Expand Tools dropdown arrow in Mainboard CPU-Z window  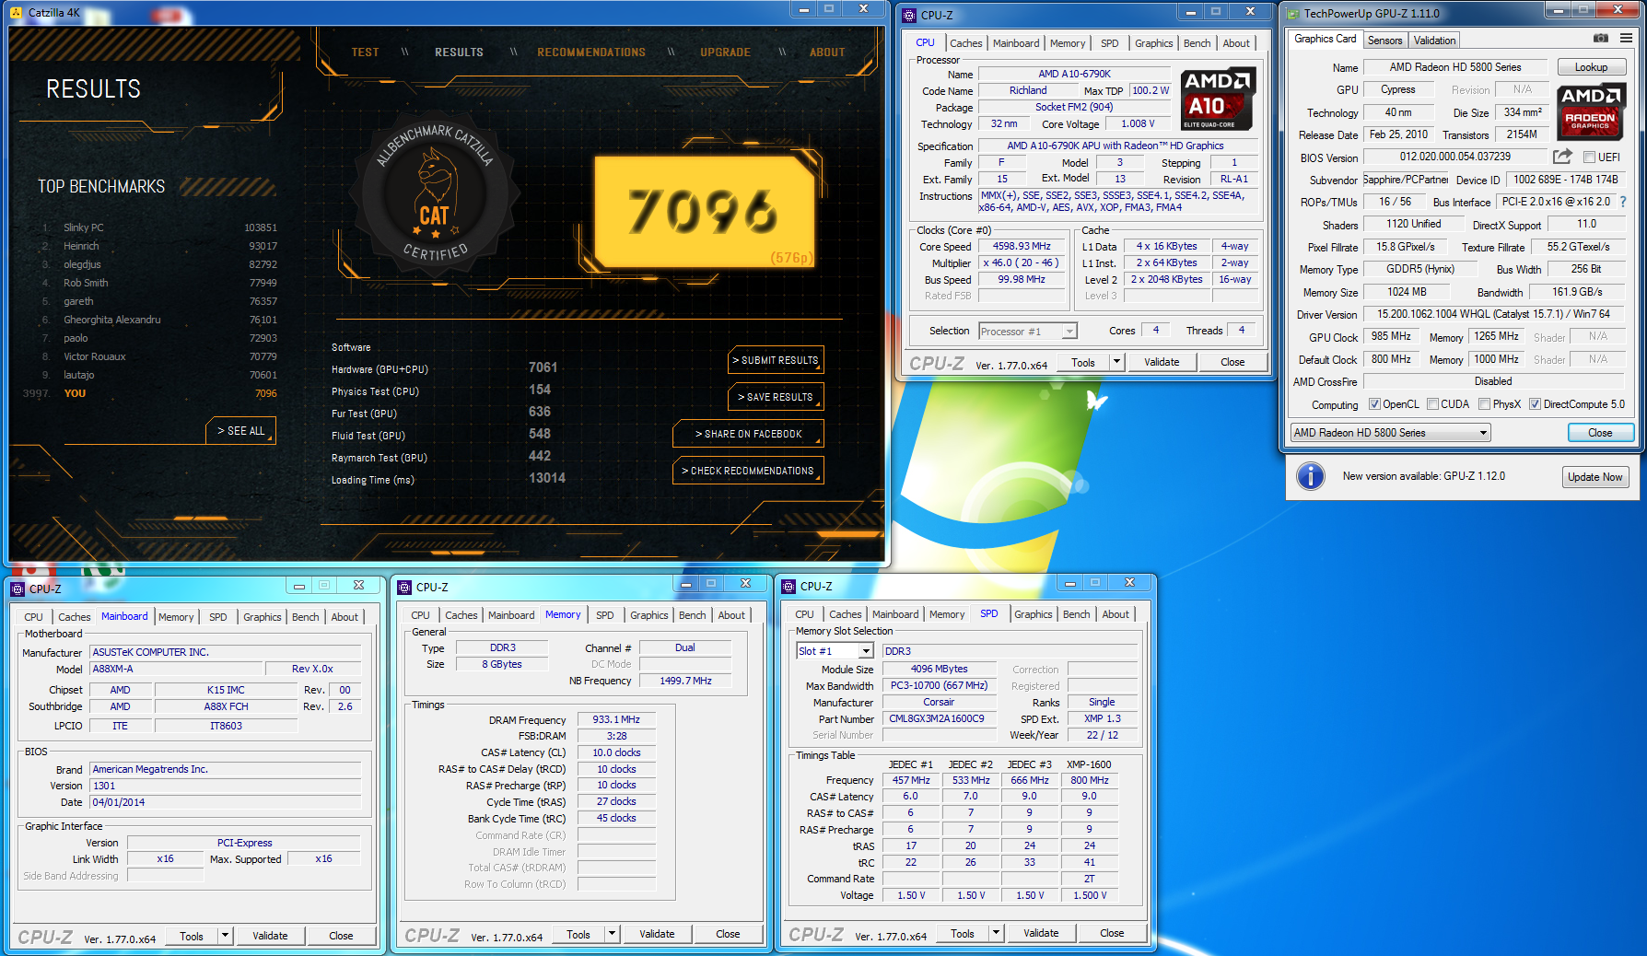(225, 936)
